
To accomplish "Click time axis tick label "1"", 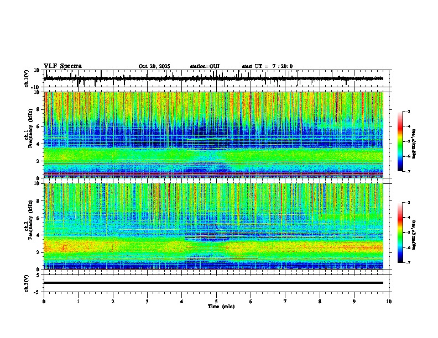I will 78,302.
